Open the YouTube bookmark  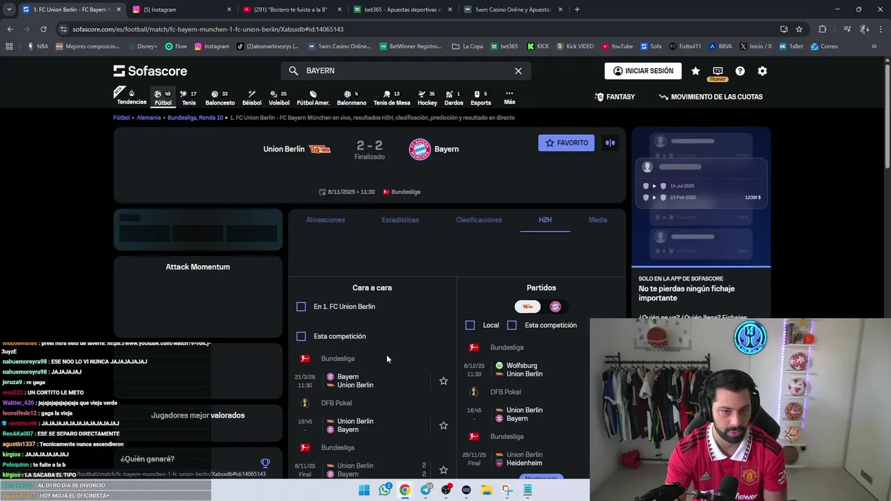click(617, 47)
